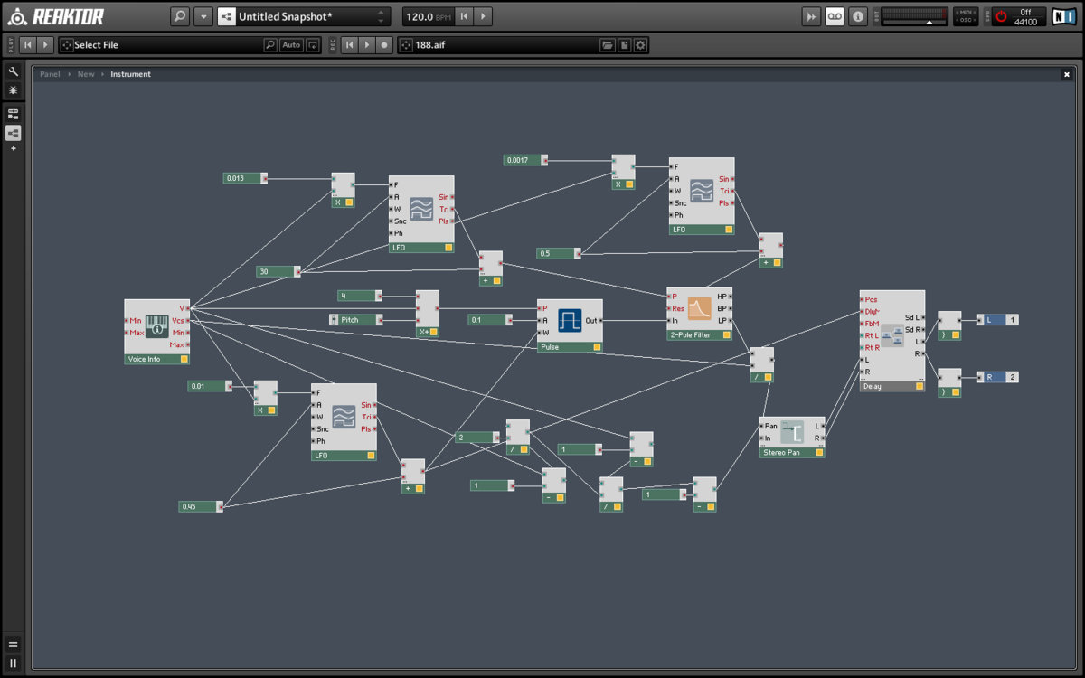
Task: Open the recorder folder icon
Action: coord(608,45)
